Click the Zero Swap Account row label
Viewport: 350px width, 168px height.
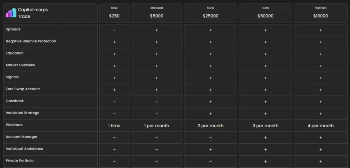23,89
